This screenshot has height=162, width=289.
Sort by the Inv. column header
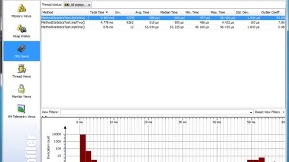pyautogui.click(x=124, y=13)
